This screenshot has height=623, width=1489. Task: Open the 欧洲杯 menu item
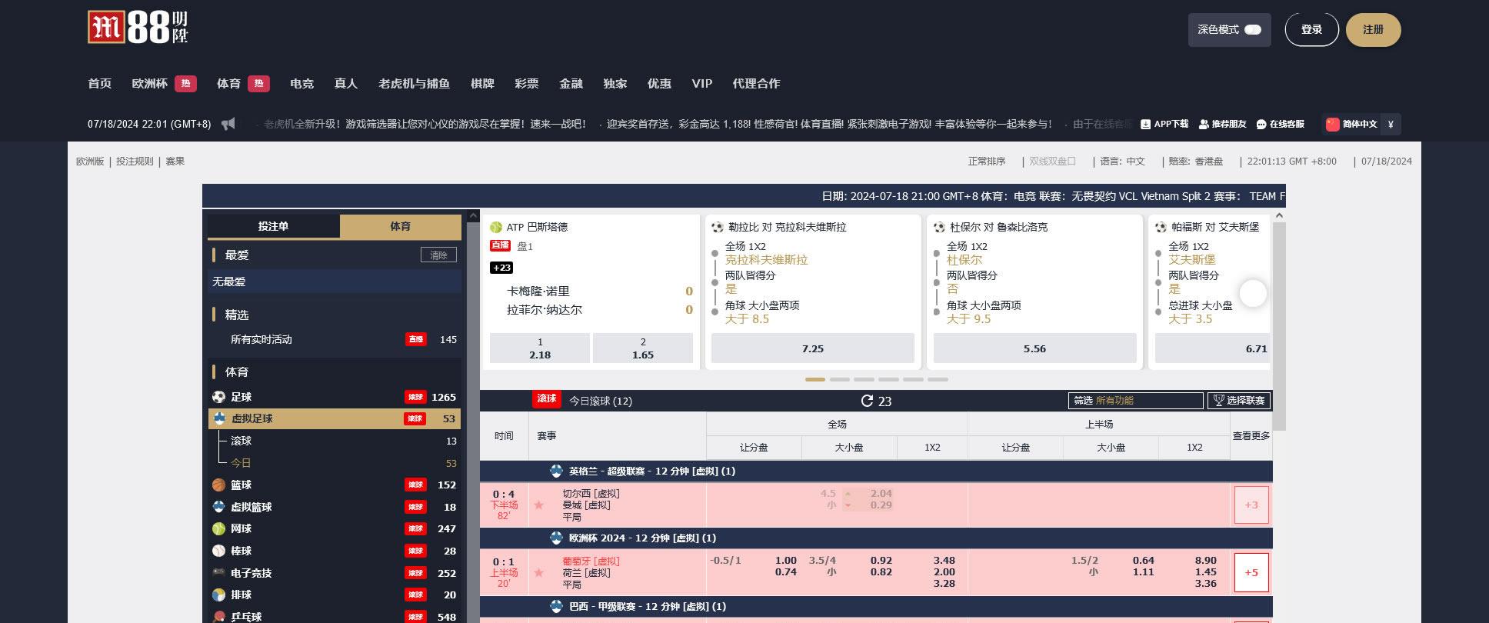coord(149,84)
